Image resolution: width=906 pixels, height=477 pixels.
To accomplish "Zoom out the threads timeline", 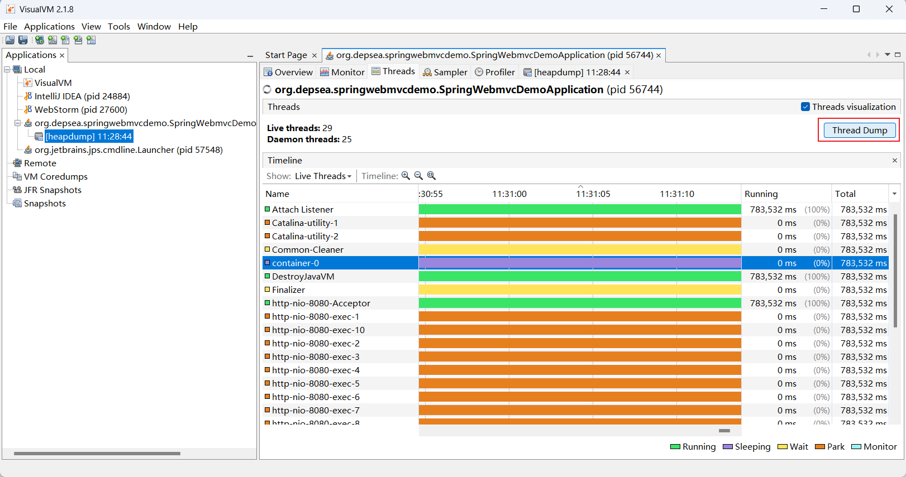I will [x=418, y=176].
